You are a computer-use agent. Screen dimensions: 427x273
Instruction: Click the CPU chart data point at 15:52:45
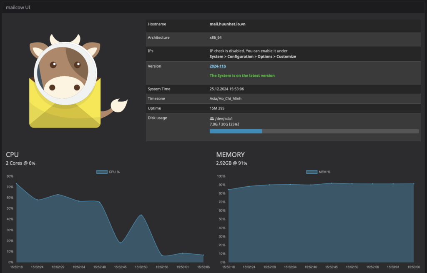[121, 243]
